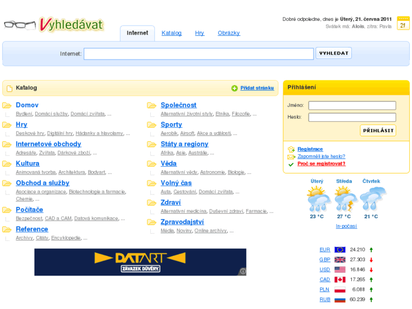
Task: Click the British flag icon
Action: pos(339,260)
